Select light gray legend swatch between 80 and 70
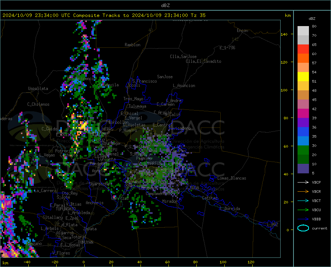The width and height of the screenshot is (331, 267). click(x=303, y=31)
